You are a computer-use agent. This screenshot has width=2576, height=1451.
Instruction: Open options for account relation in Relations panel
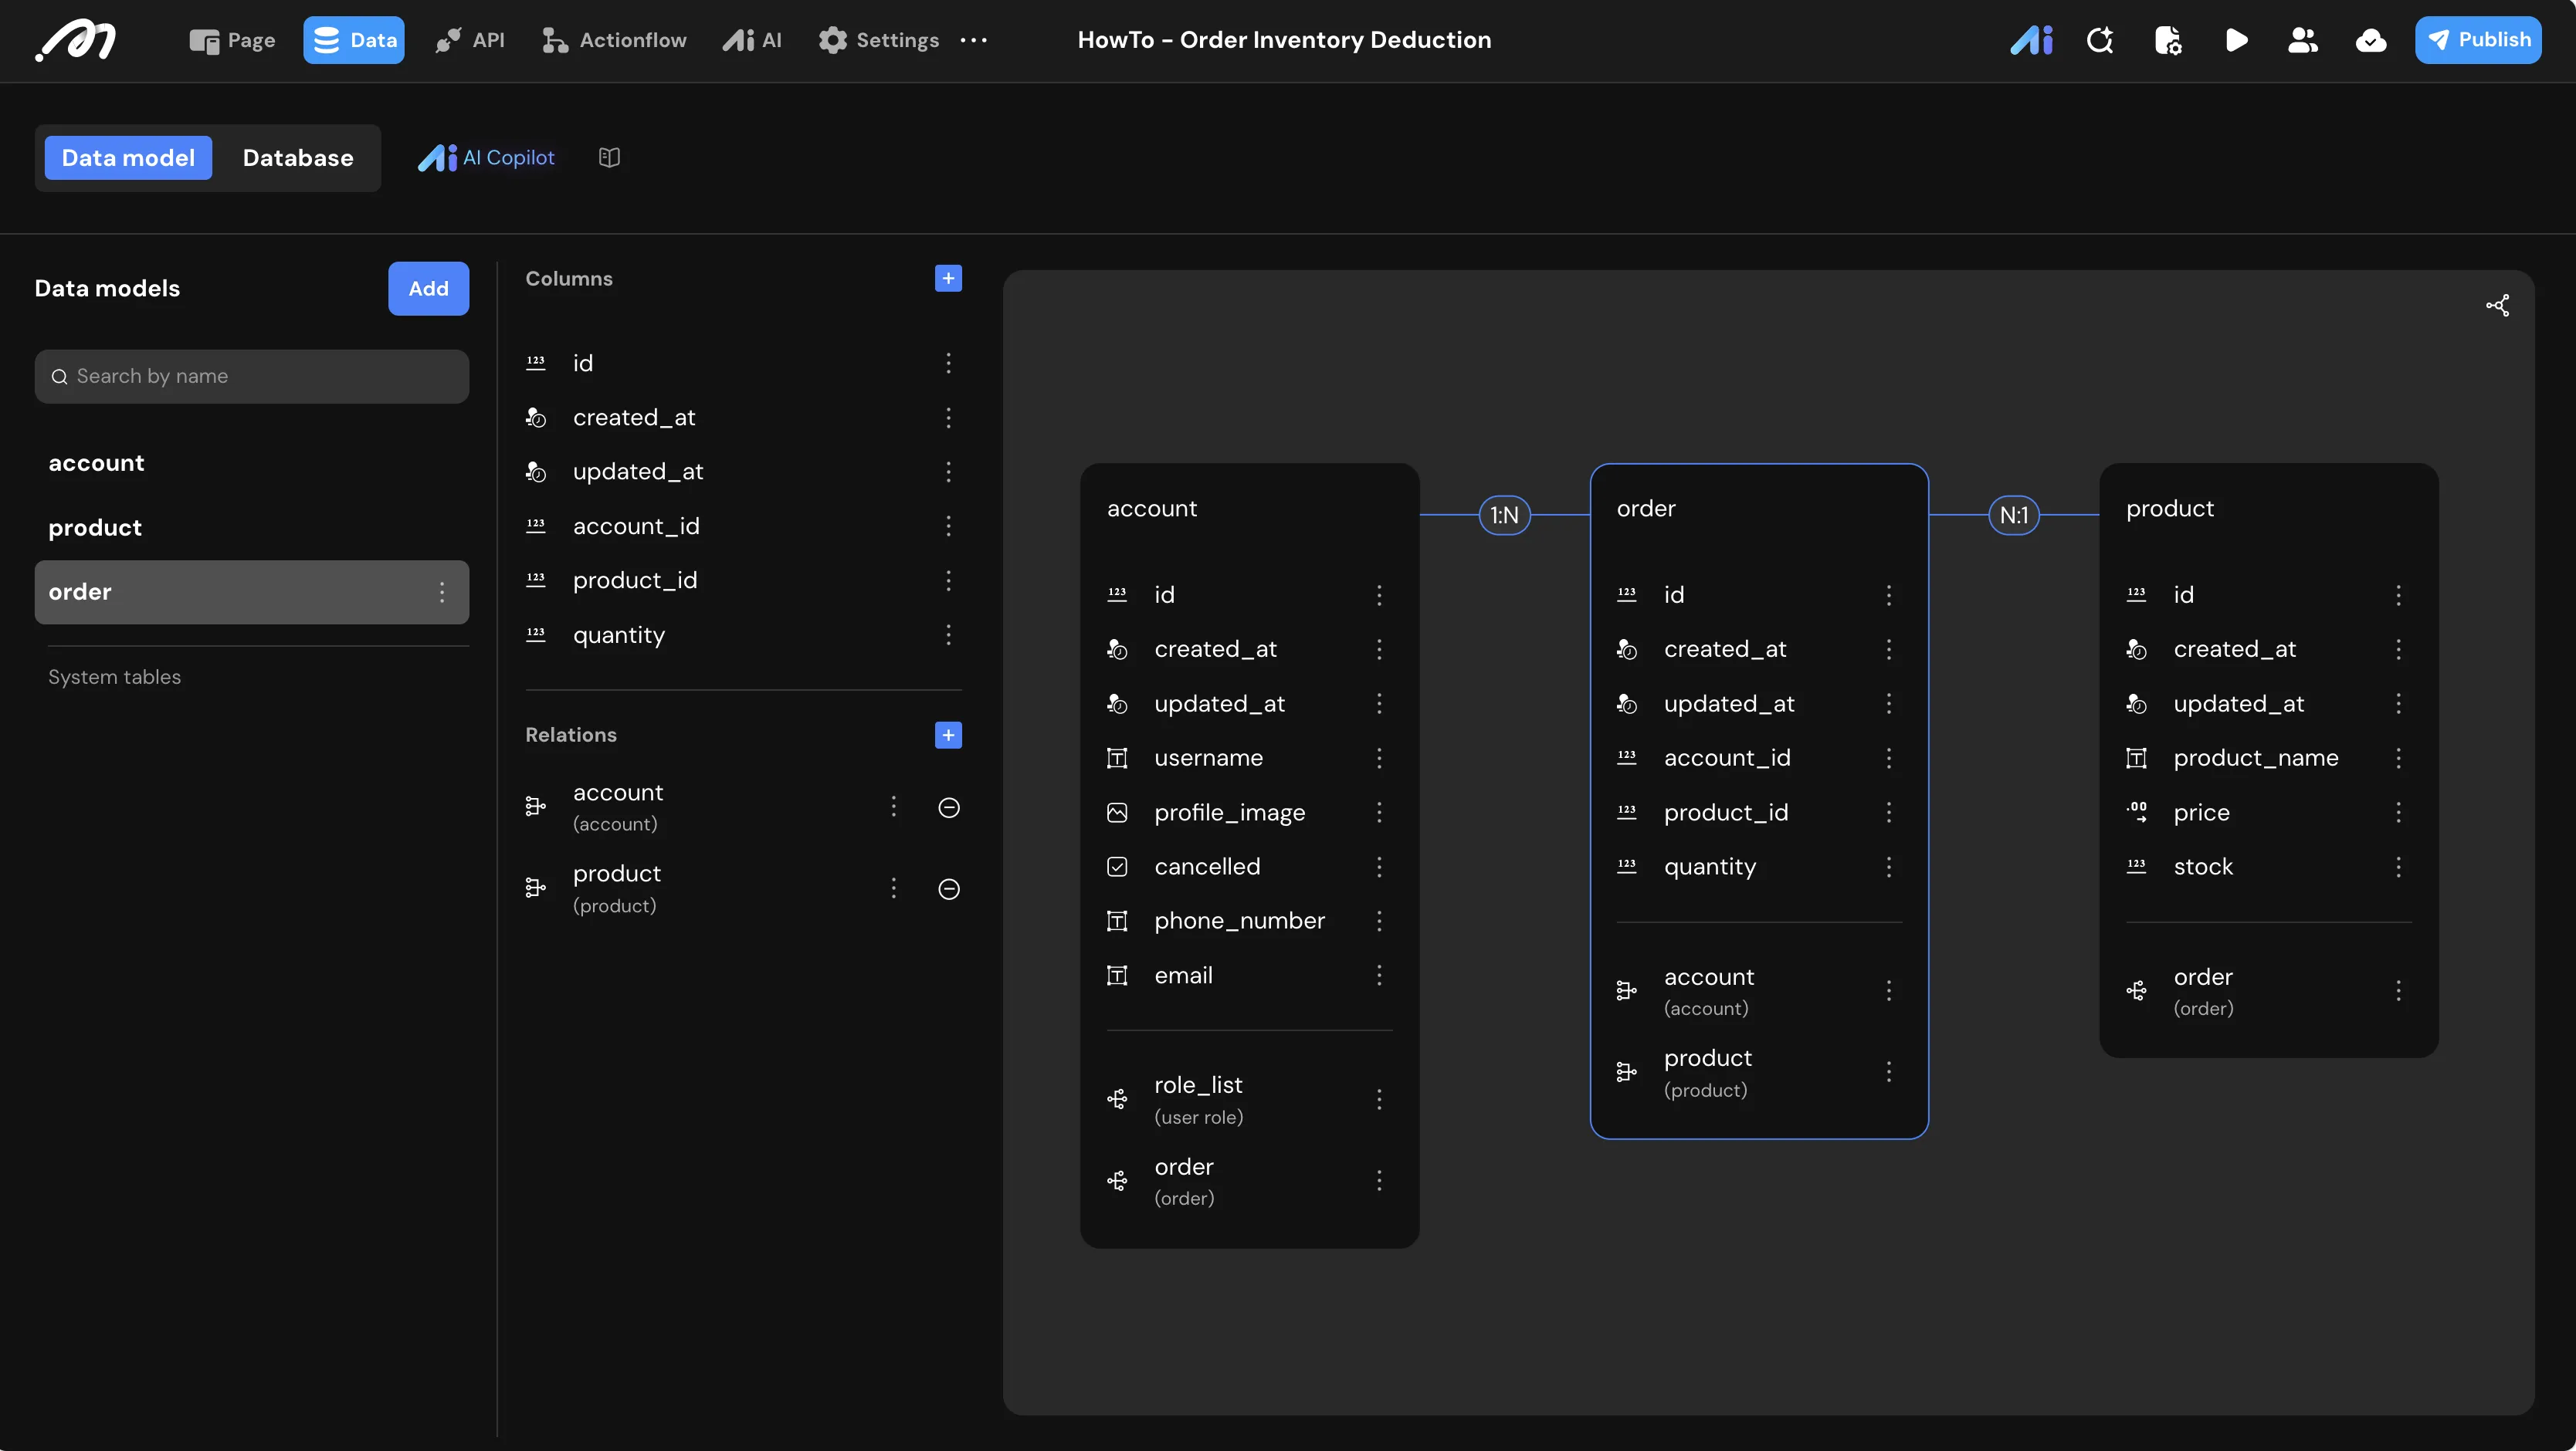894,807
